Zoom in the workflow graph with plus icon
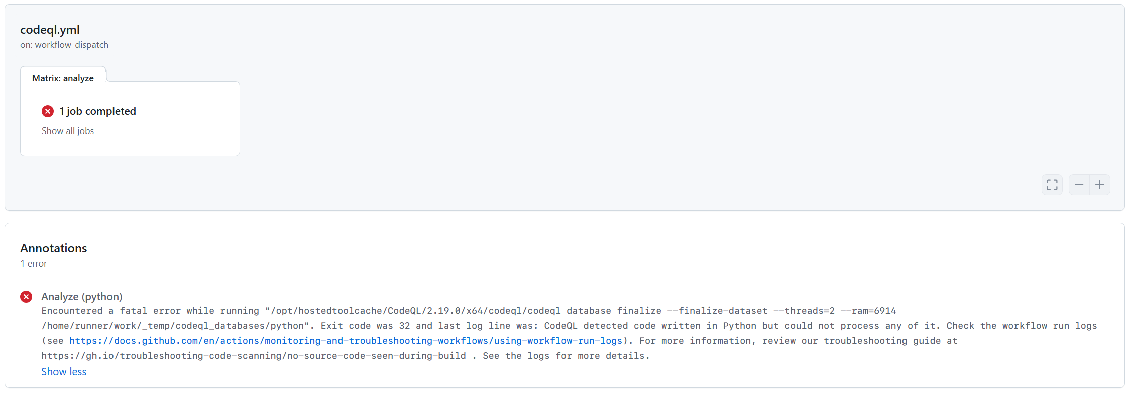Image resolution: width=1129 pixels, height=398 pixels. [1100, 185]
